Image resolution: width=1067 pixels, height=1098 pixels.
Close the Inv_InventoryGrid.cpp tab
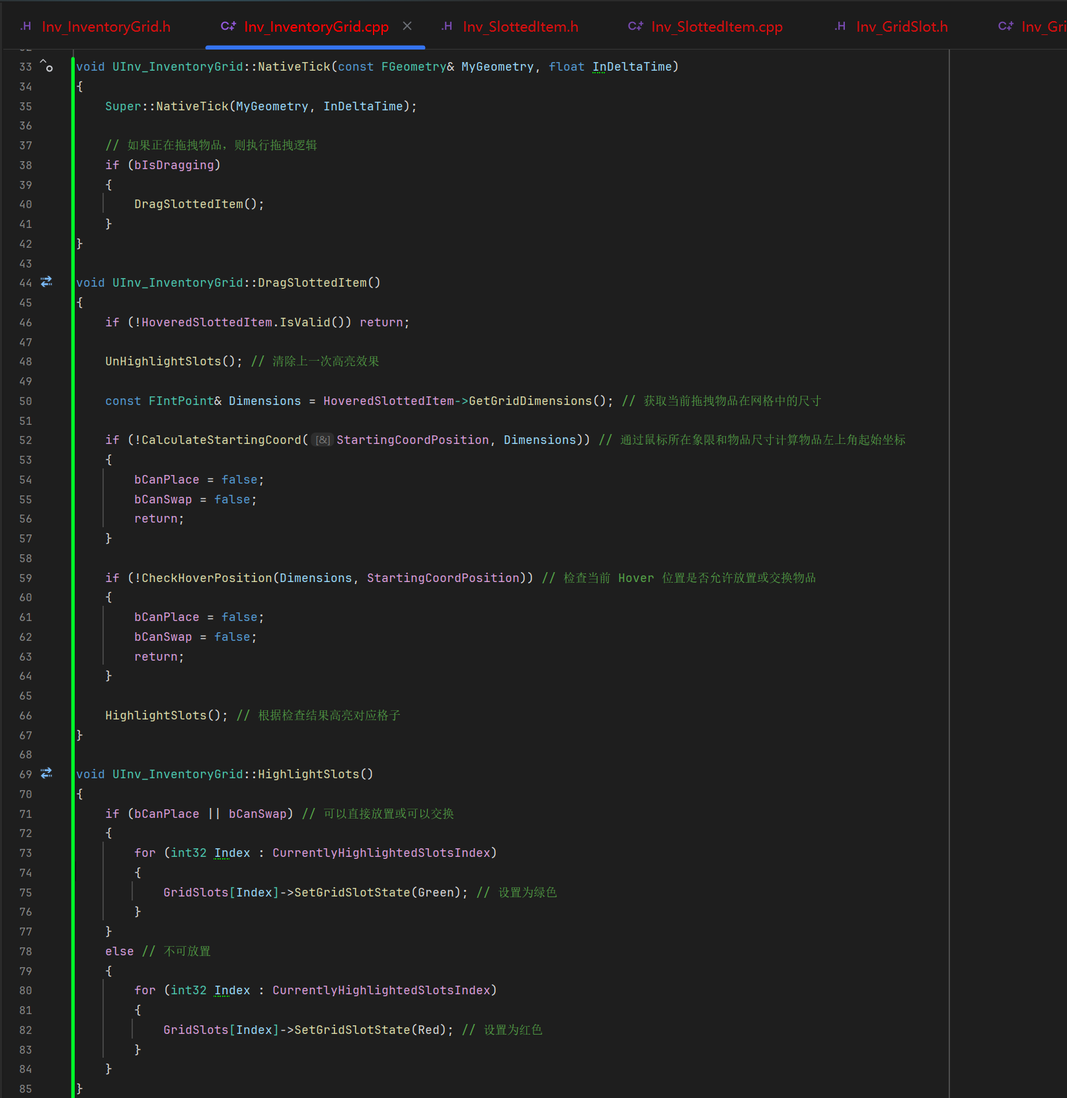tap(407, 26)
